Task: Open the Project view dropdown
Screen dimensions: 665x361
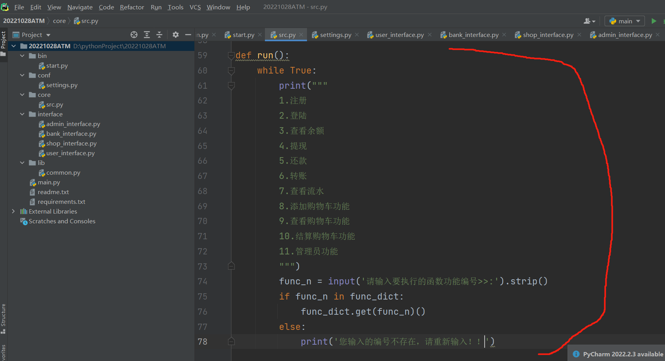Action: pos(32,35)
